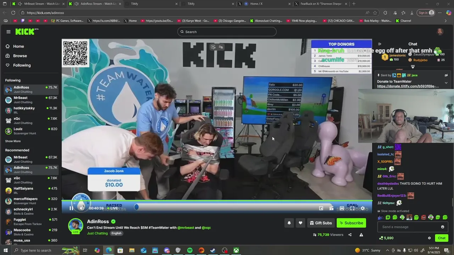Image resolution: width=454 pixels, height=255 pixels.
Task: Refresh the page in browser toolbar
Action: coord(13,13)
